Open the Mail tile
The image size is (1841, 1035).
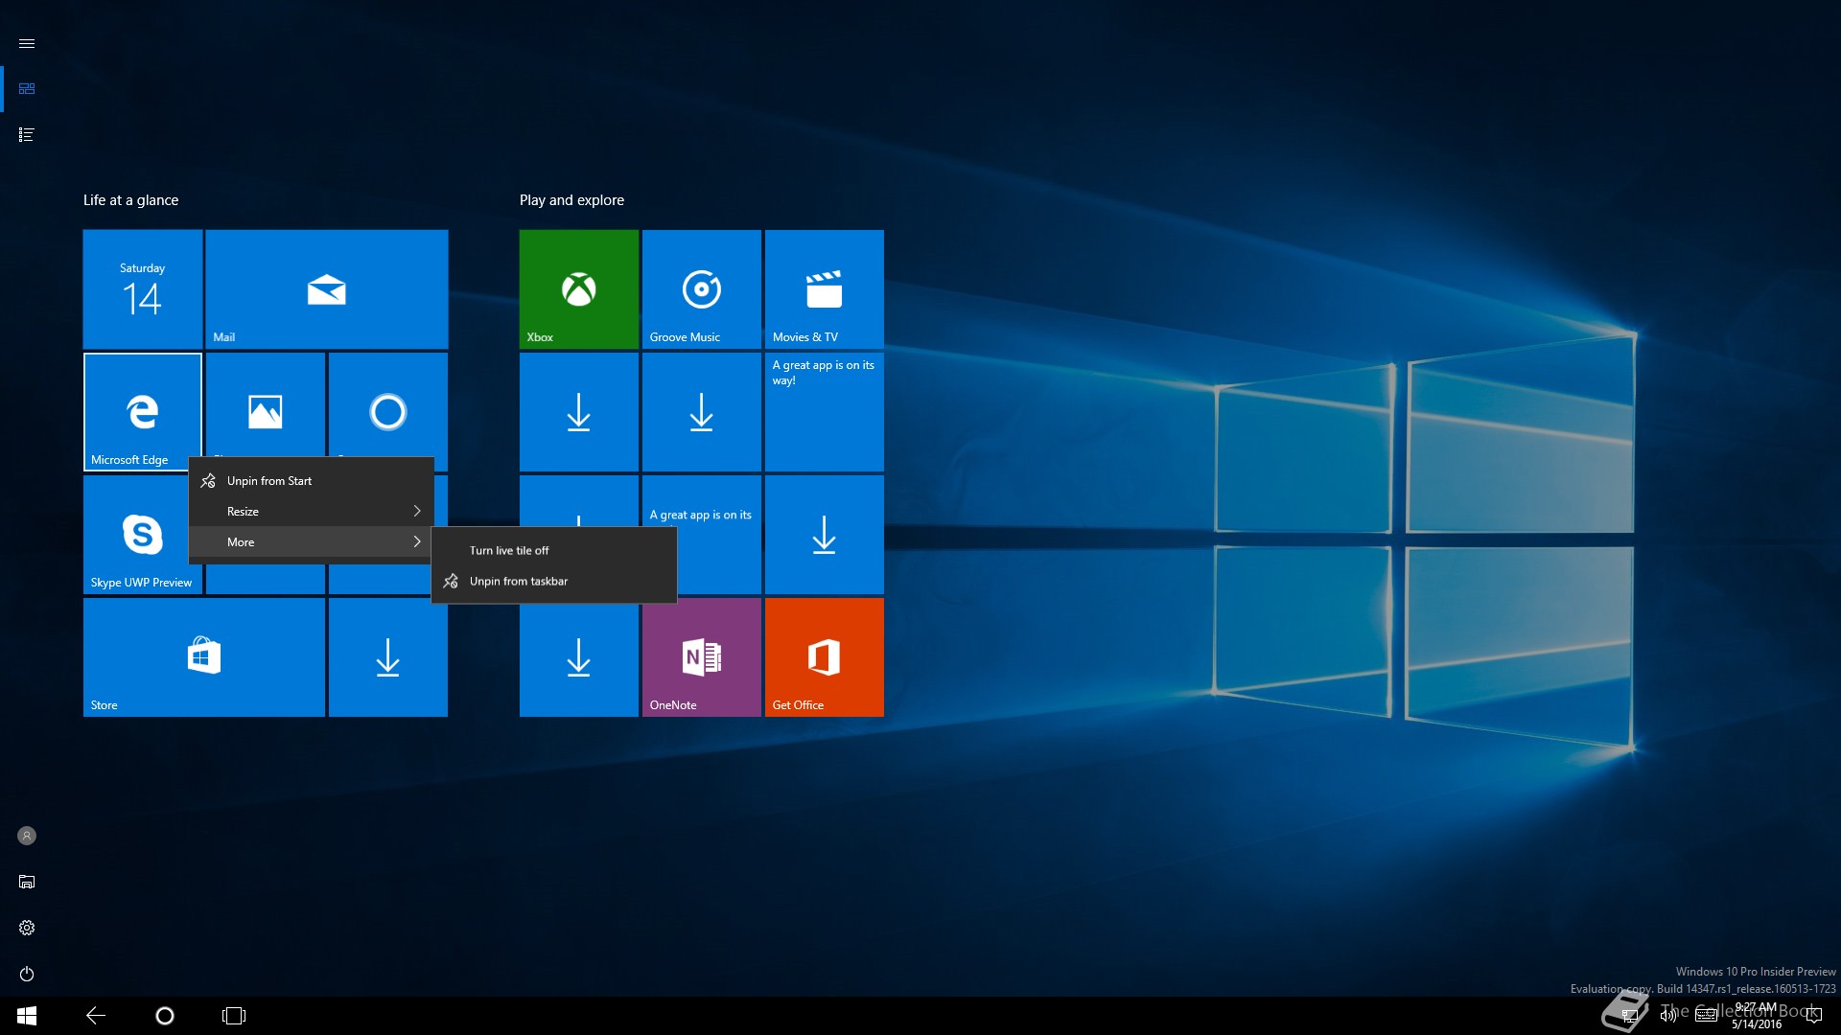[327, 289]
